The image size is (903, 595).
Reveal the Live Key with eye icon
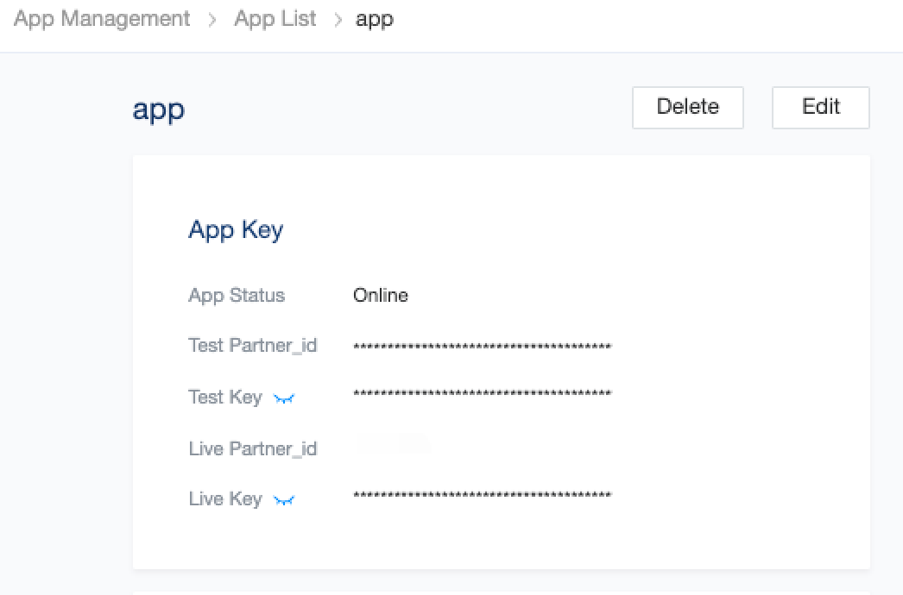coord(284,500)
